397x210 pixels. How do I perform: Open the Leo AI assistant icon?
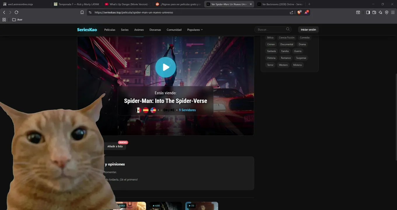[x=380, y=12]
